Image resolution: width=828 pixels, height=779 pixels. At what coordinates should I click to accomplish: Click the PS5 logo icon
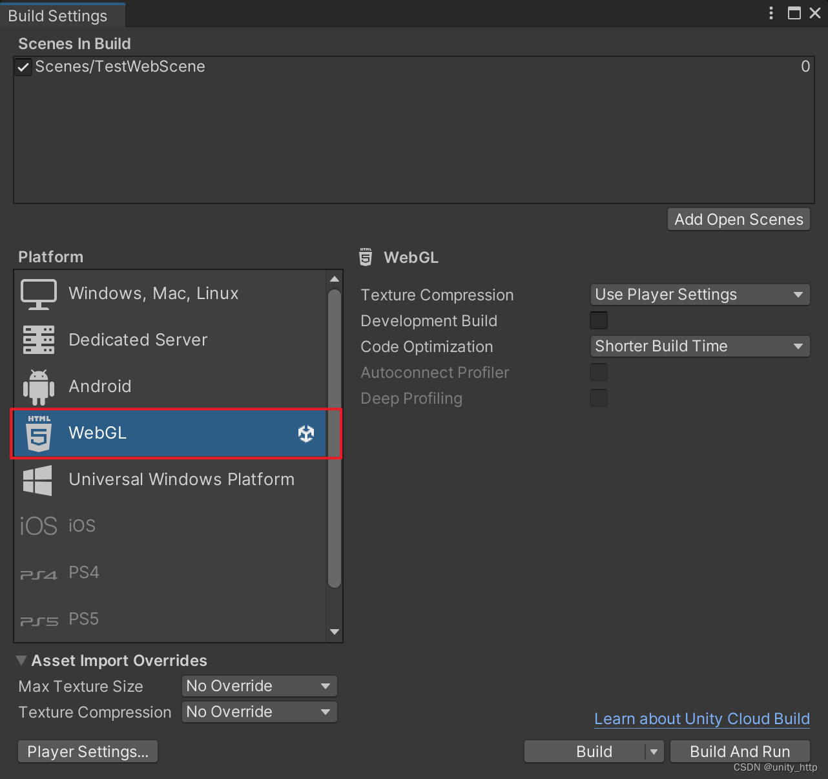(x=39, y=621)
